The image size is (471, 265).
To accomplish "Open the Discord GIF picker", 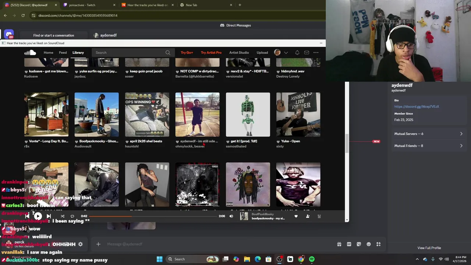I will tap(349, 244).
